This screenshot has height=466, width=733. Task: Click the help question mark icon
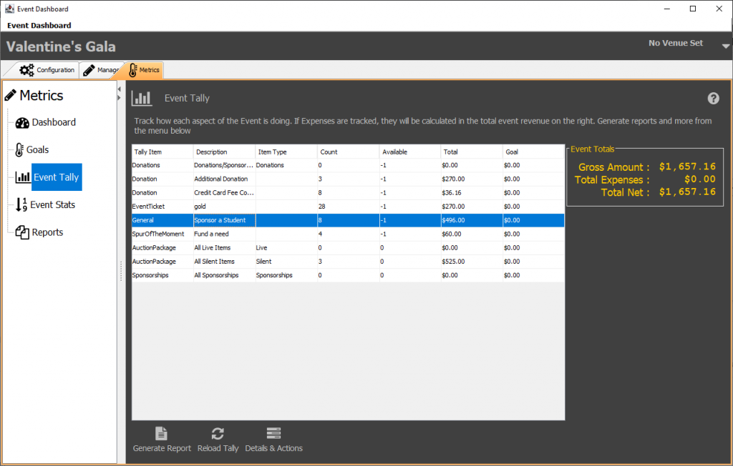coord(713,98)
